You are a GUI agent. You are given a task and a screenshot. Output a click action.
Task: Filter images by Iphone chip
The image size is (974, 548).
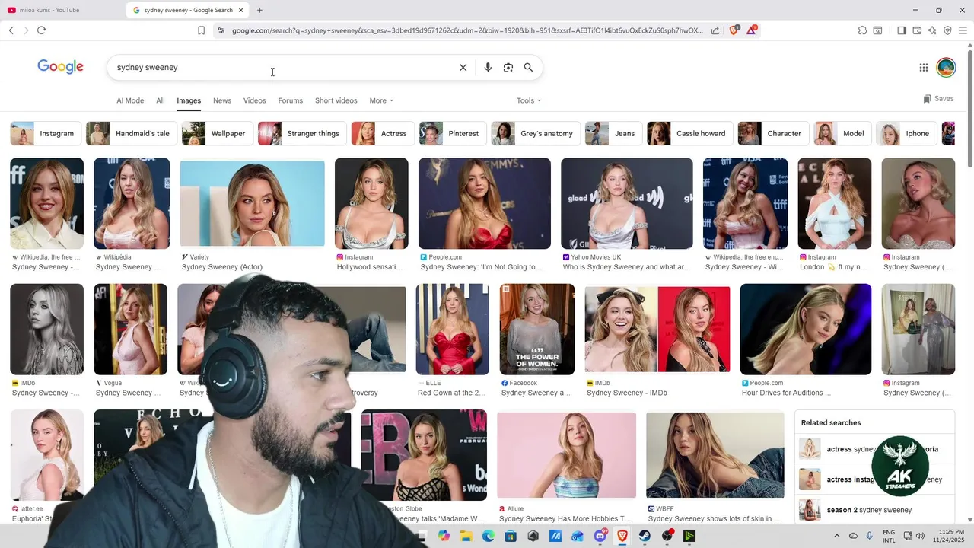[906, 133]
